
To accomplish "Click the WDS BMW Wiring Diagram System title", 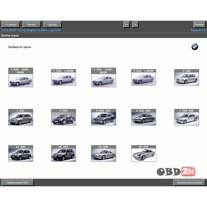I will [31, 30].
